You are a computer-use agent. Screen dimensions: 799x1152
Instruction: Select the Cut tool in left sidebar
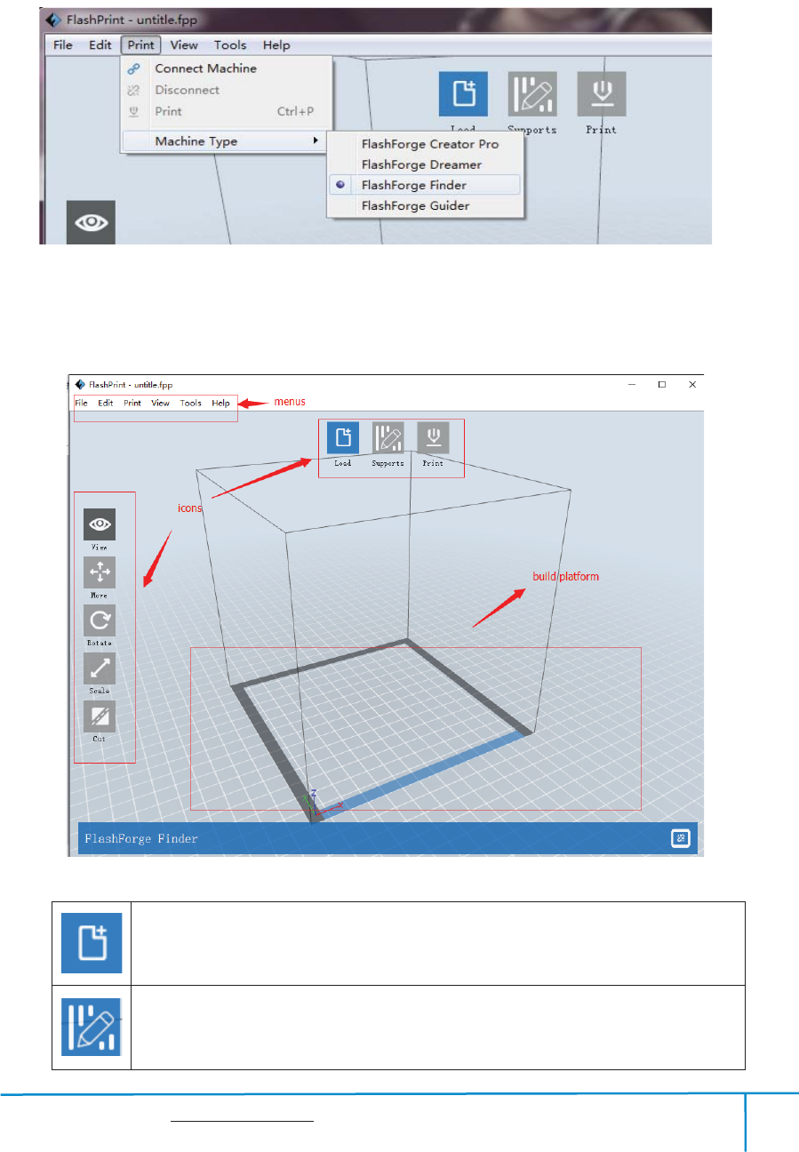(x=100, y=716)
